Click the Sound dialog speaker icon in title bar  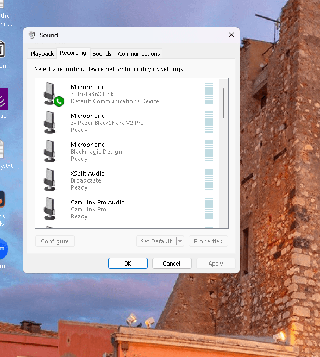(x=32, y=35)
